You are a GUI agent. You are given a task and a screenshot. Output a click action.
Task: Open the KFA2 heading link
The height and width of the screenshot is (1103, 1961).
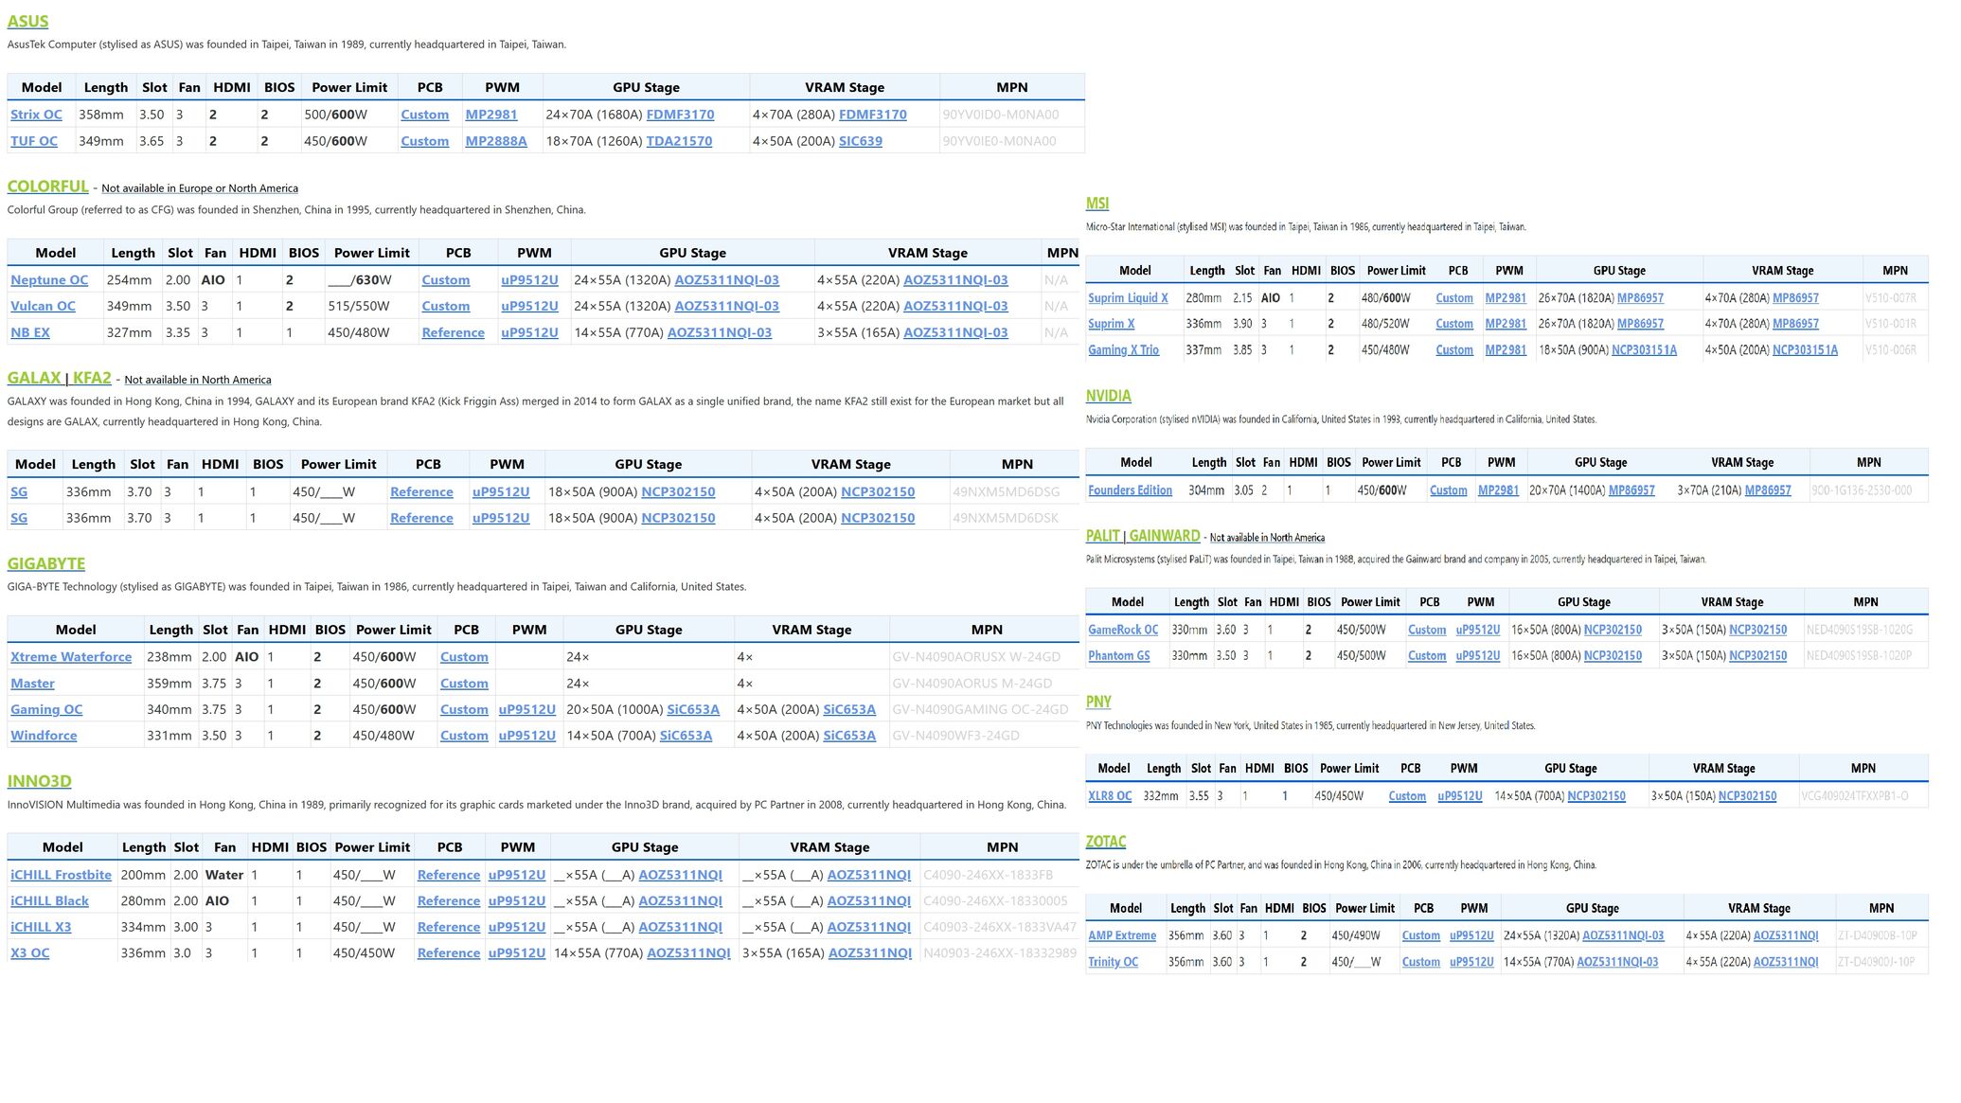coord(92,378)
